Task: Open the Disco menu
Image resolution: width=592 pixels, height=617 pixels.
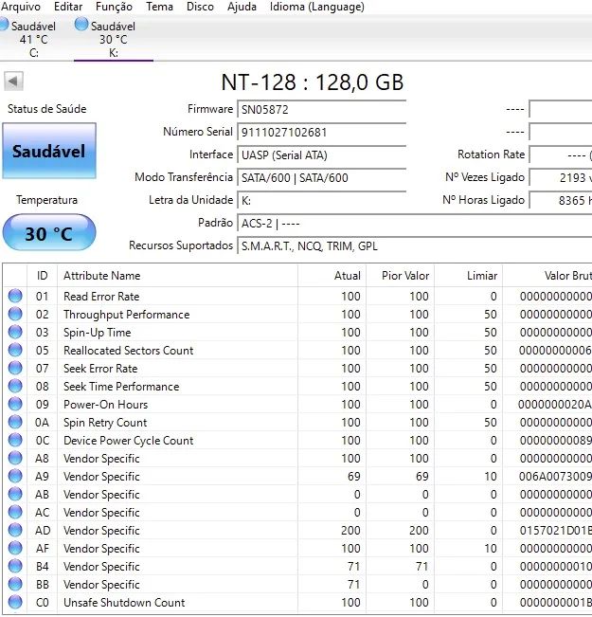Action: coord(200,7)
